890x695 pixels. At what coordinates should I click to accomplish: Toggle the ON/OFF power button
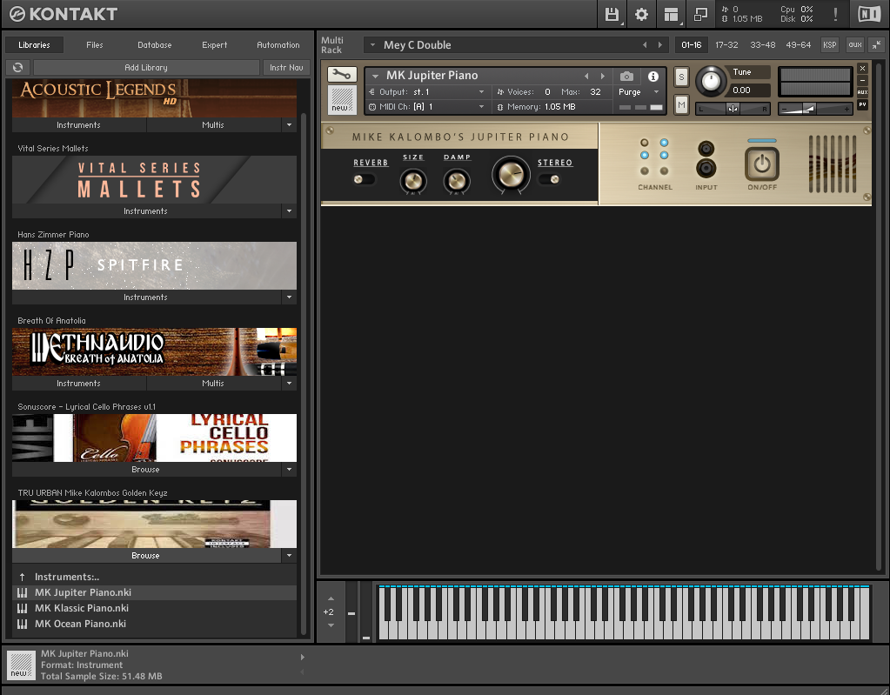[762, 164]
